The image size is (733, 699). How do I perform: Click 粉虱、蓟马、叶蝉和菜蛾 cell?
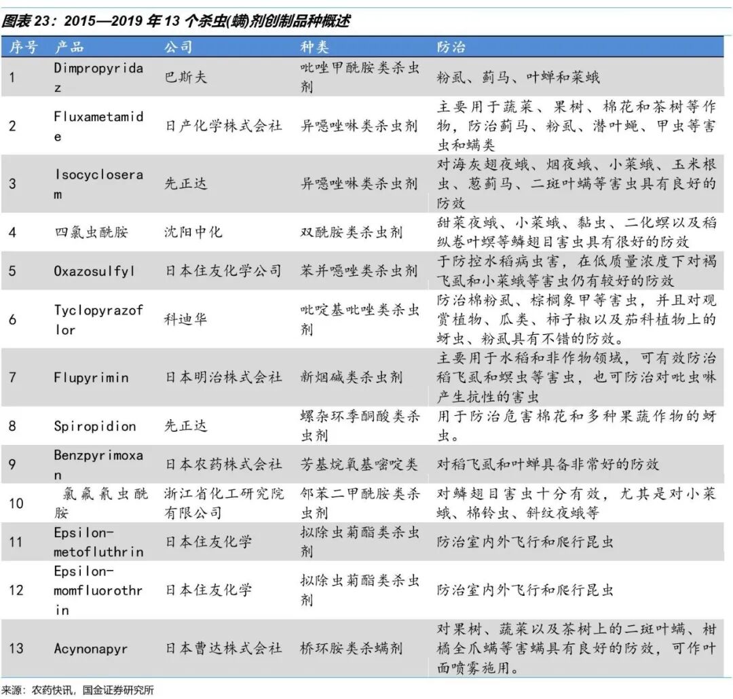pos(518,77)
